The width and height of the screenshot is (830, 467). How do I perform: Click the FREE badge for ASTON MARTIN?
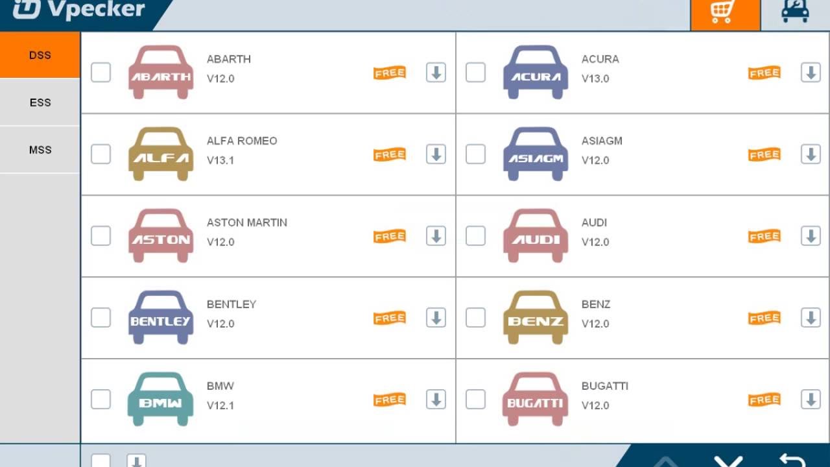[x=390, y=236]
